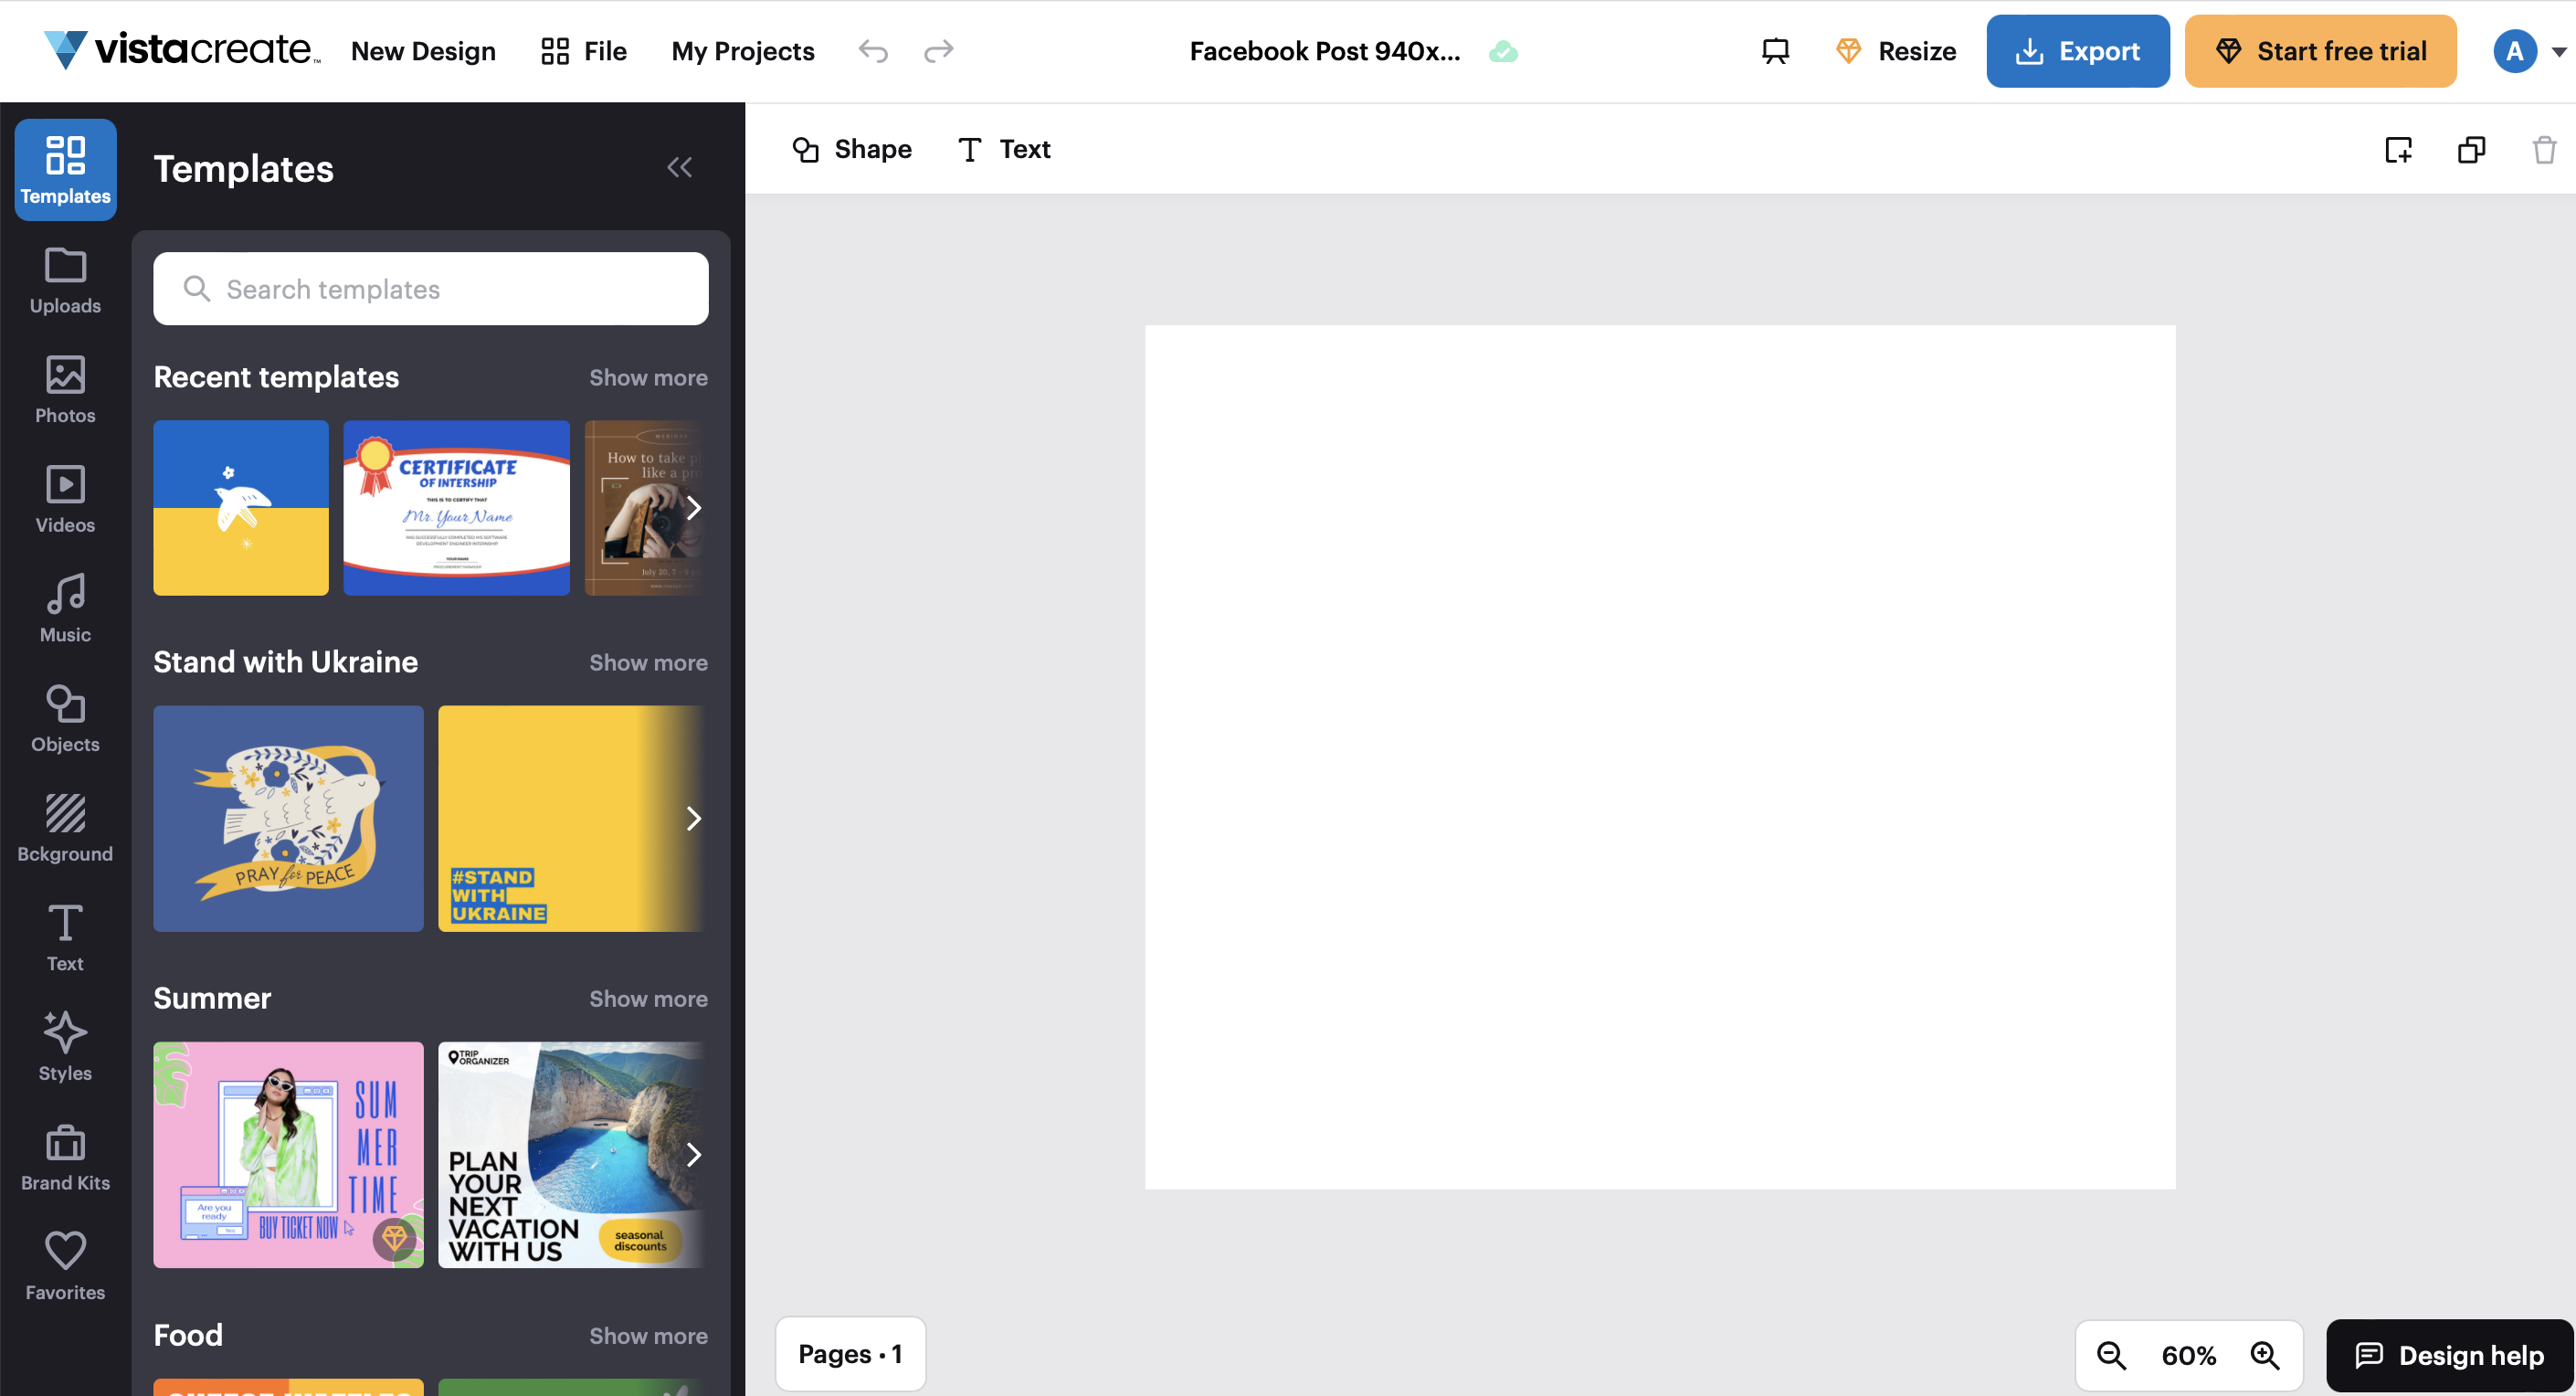Open the Objects panel

point(65,720)
